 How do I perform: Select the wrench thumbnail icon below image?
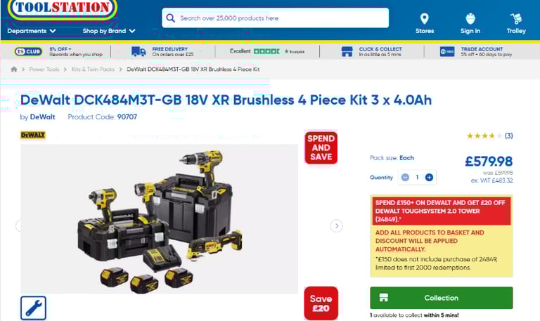[x=33, y=308]
